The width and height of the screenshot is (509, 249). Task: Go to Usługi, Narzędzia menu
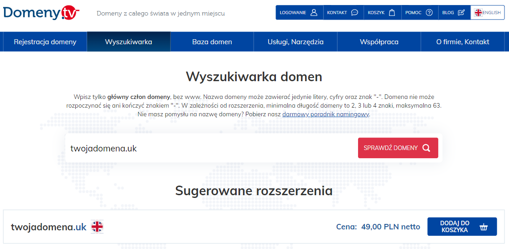(296, 42)
